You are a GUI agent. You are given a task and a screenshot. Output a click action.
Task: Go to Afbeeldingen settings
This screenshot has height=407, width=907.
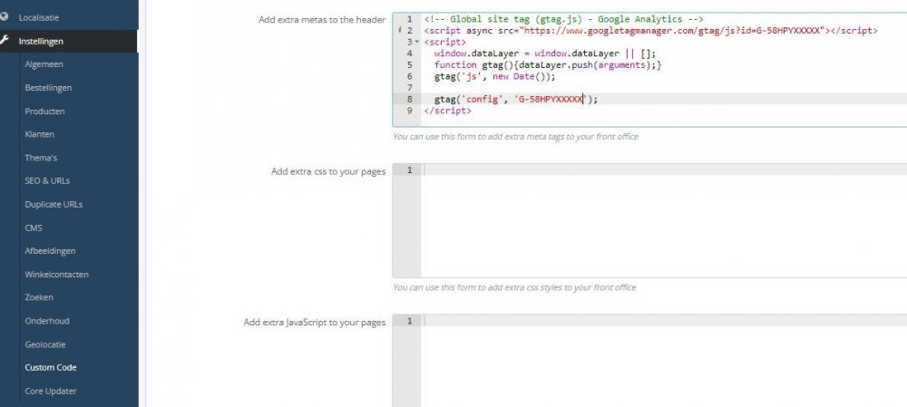pos(50,251)
